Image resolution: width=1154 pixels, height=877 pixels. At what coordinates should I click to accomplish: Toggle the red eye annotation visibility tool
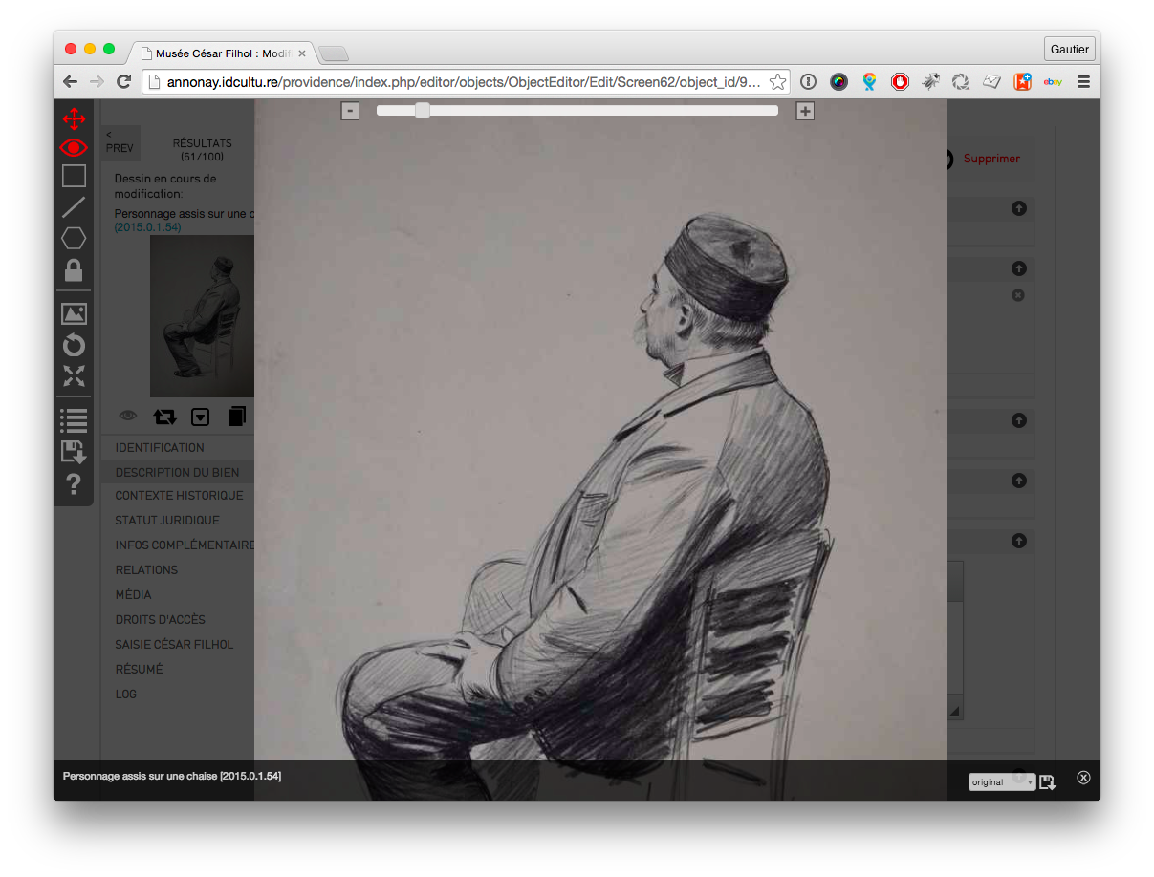click(x=74, y=148)
